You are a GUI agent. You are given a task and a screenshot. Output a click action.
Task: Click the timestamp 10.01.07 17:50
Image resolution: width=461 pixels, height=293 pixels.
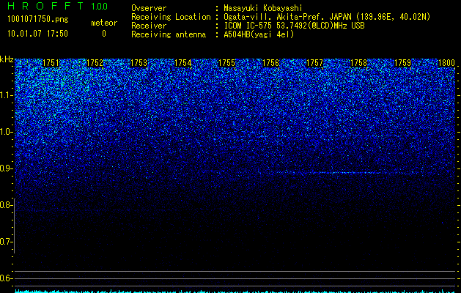(37, 34)
